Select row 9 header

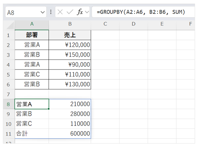pyautogui.click(x=9, y=114)
